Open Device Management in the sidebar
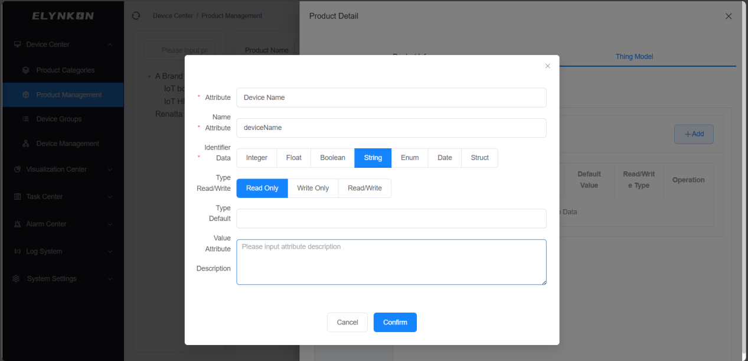Viewport: 748px width, 361px height. [x=63, y=144]
